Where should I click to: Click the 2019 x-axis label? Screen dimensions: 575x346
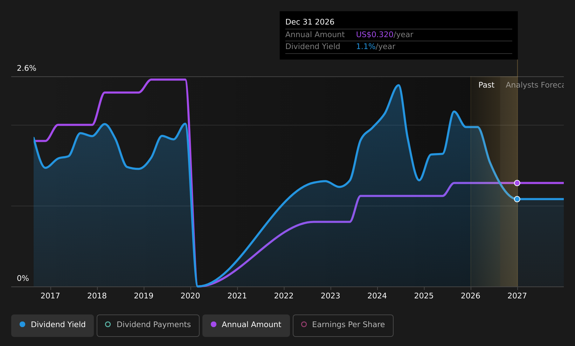144,296
